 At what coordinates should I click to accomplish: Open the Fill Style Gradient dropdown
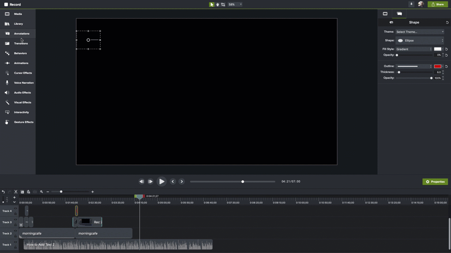pyautogui.click(x=414, y=49)
